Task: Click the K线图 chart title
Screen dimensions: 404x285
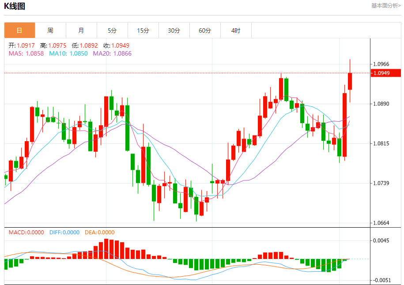Action: [15, 6]
